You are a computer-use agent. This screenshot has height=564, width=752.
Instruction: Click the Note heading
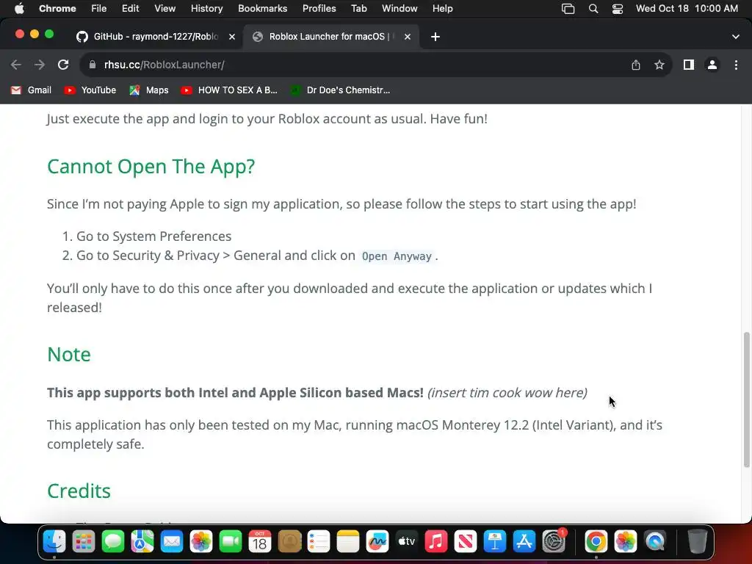coord(69,355)
